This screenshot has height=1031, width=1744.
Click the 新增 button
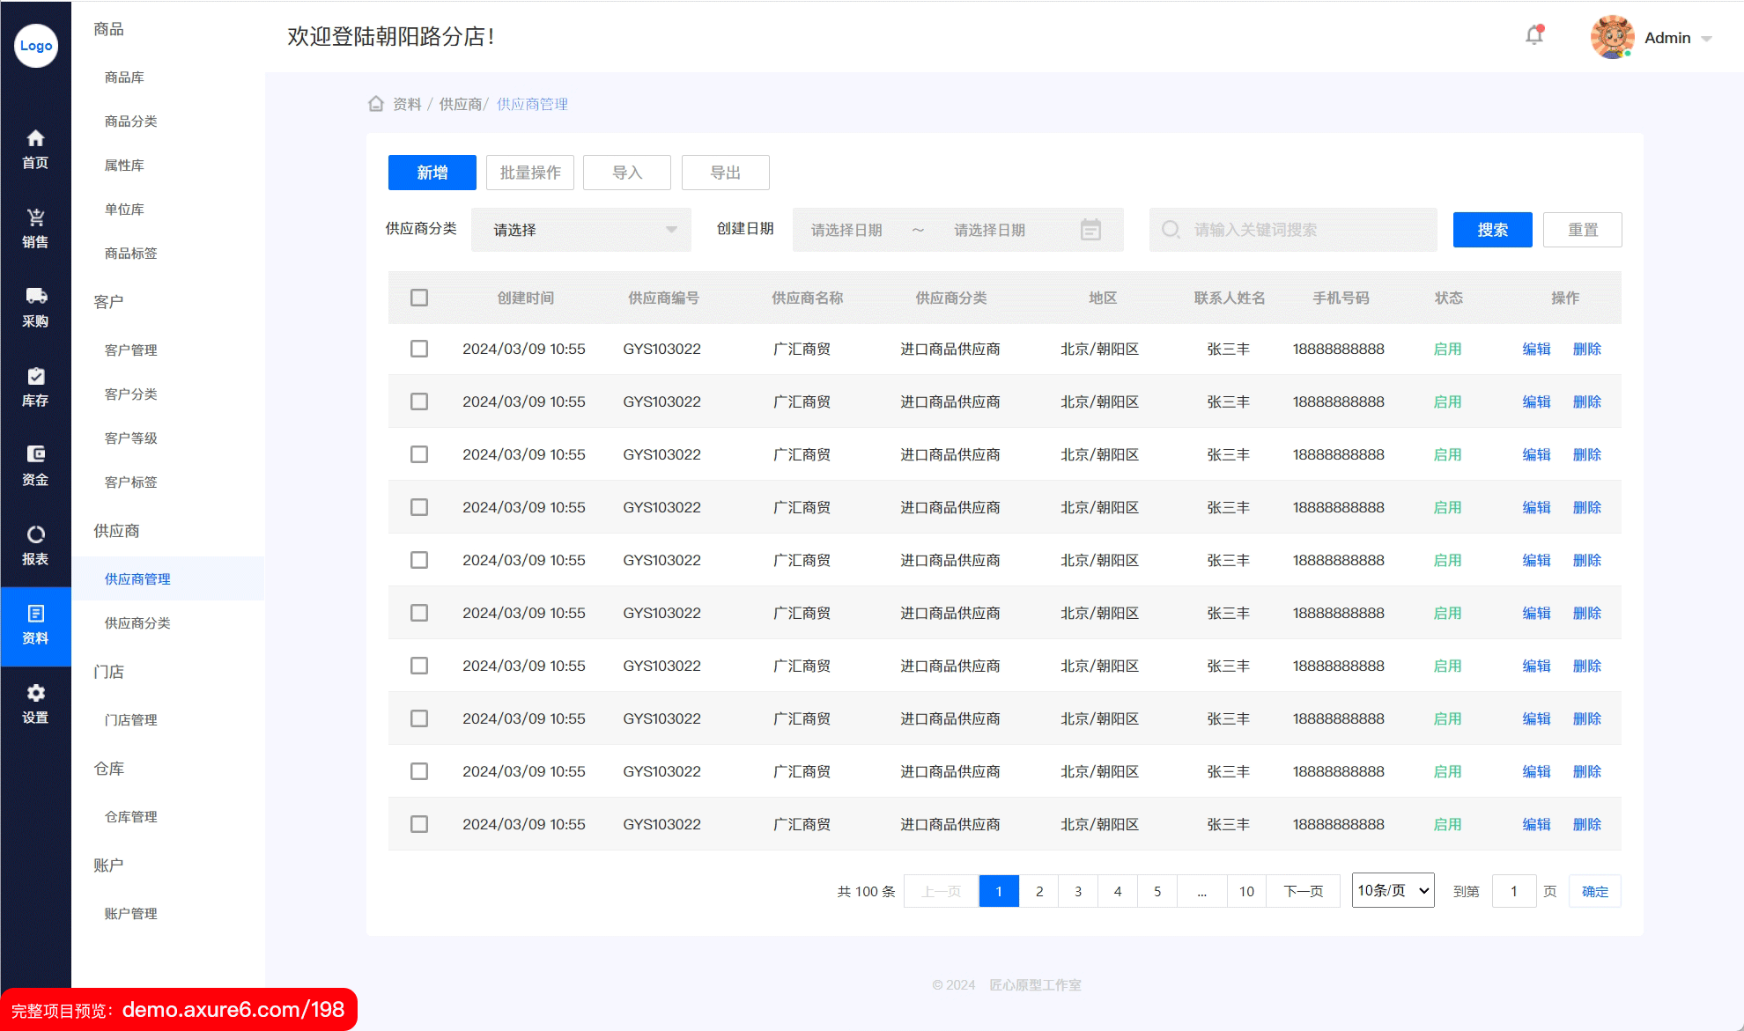pyautogui.click(x=432, y=173)
